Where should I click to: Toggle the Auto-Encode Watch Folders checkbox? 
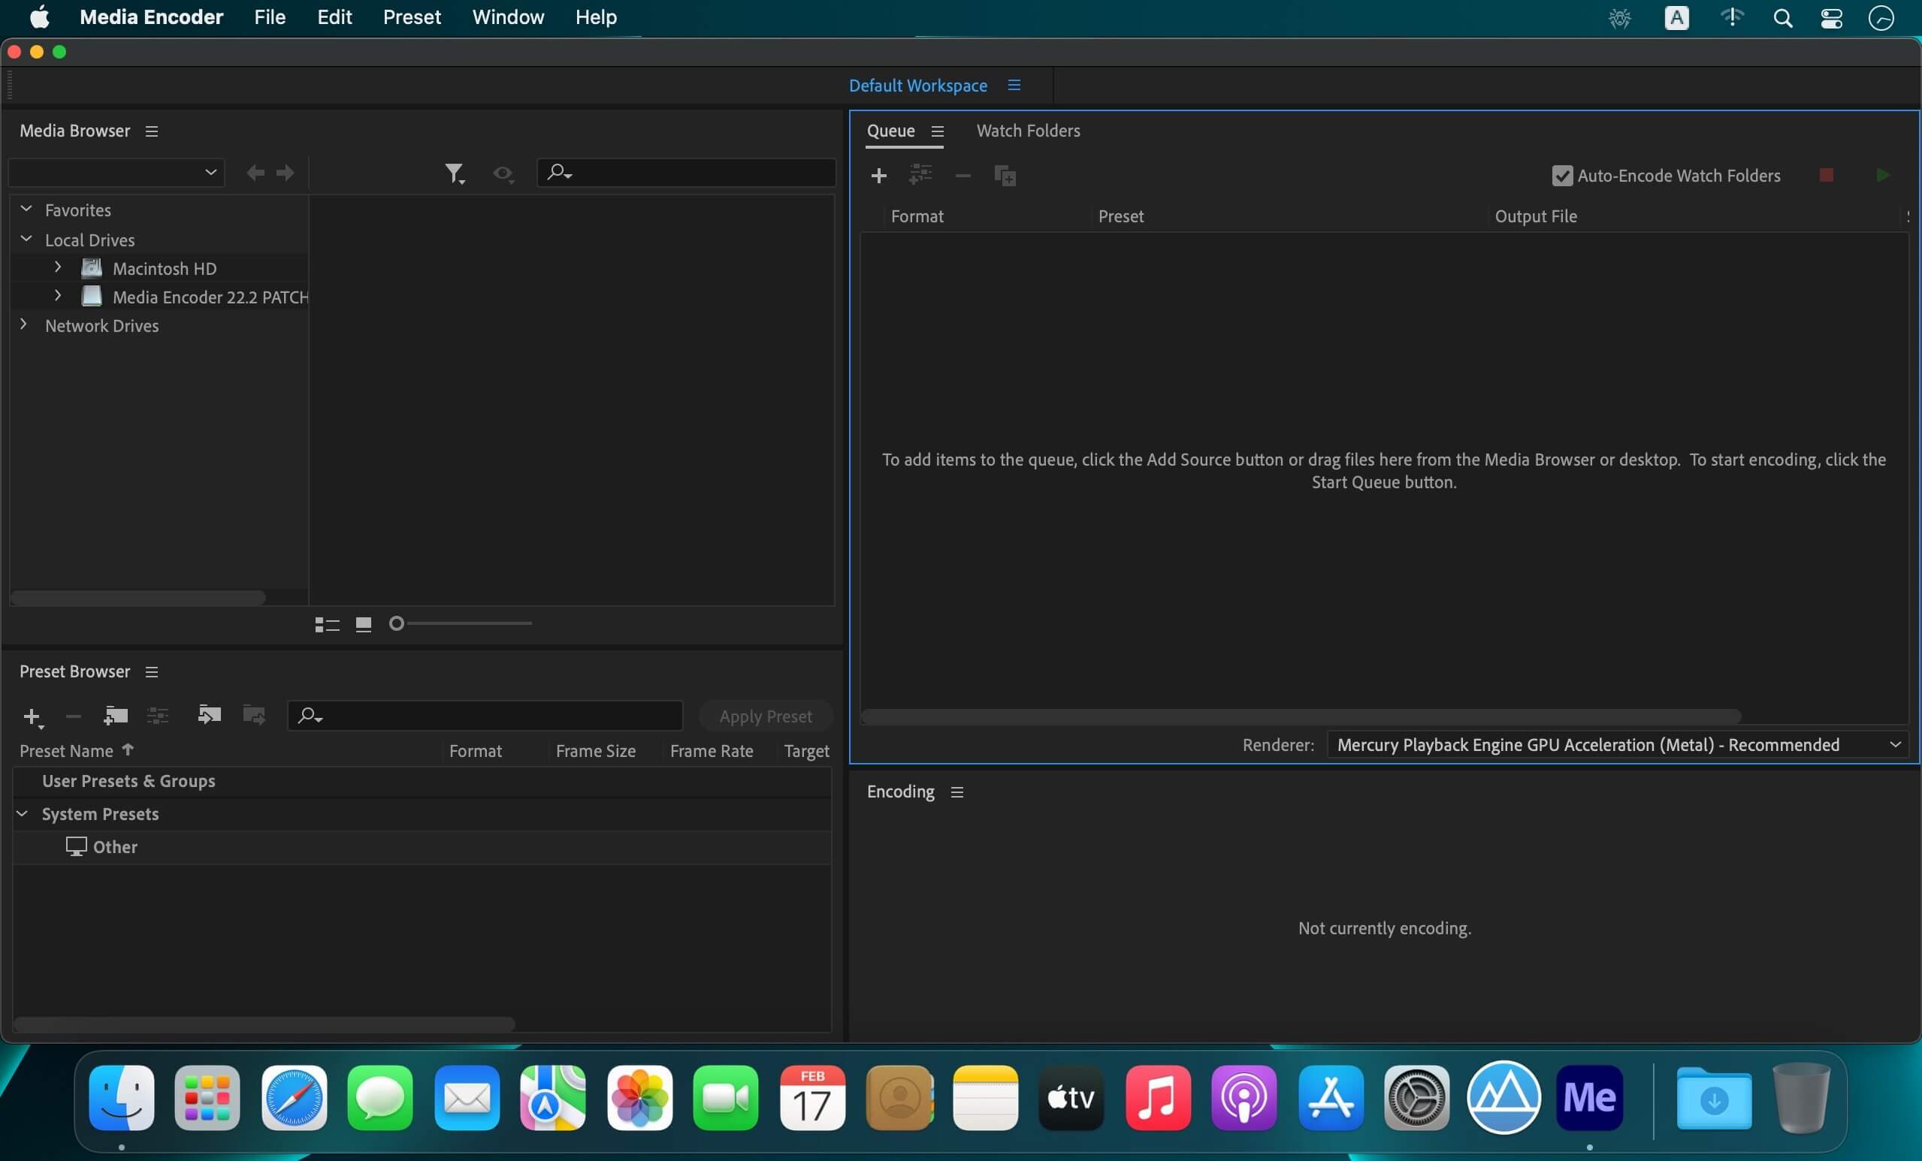point(1562,176)
